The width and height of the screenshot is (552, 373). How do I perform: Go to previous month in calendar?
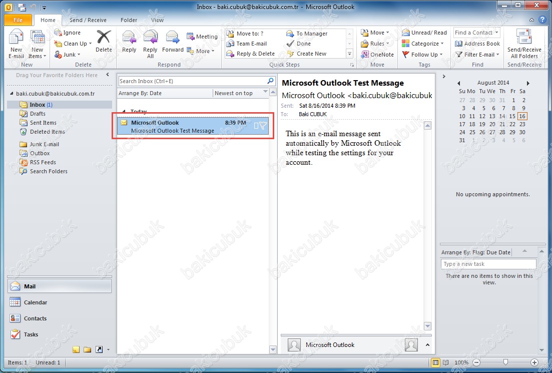pyautogui.click(x=458, y=83)
